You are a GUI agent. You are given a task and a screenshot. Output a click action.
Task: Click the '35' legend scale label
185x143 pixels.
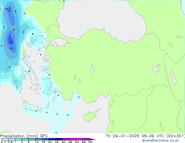70,142
